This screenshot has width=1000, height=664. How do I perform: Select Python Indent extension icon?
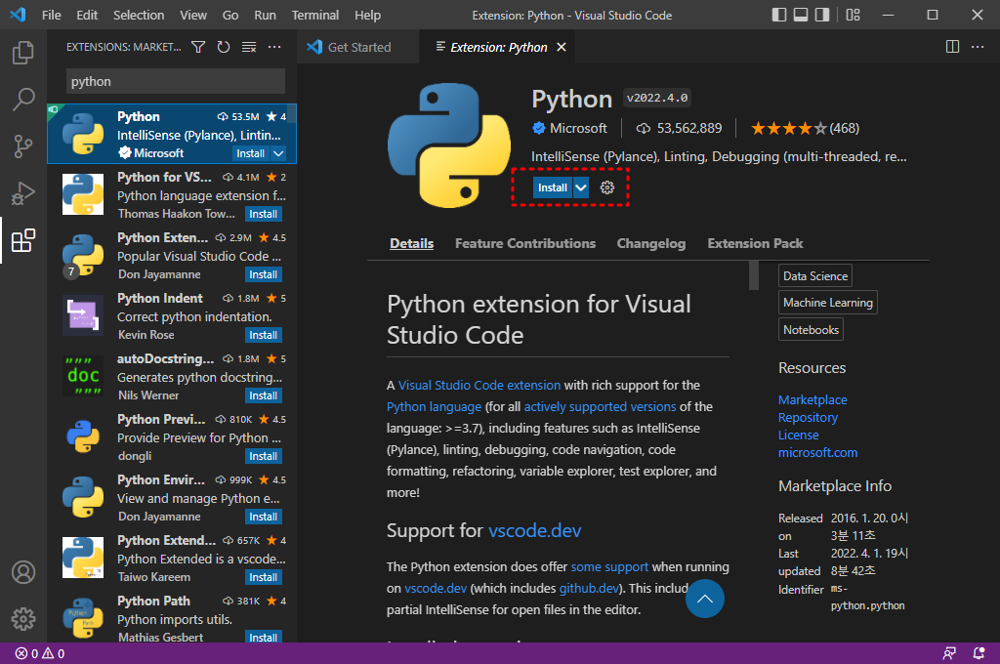coord(83,315)
